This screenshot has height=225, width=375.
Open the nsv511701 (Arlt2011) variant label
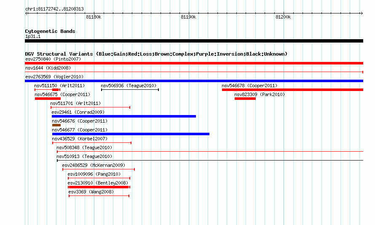coord(75,103)
